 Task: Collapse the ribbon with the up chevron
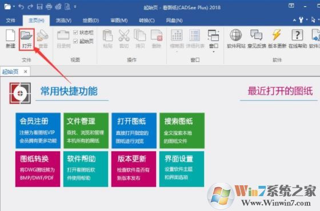[294, 20]
